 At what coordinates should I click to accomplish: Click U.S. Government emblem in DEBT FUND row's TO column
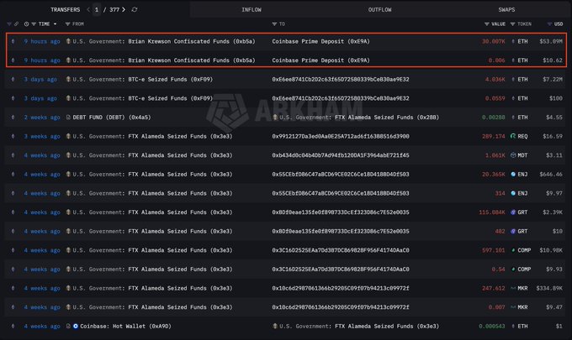(x=275, y=118)
